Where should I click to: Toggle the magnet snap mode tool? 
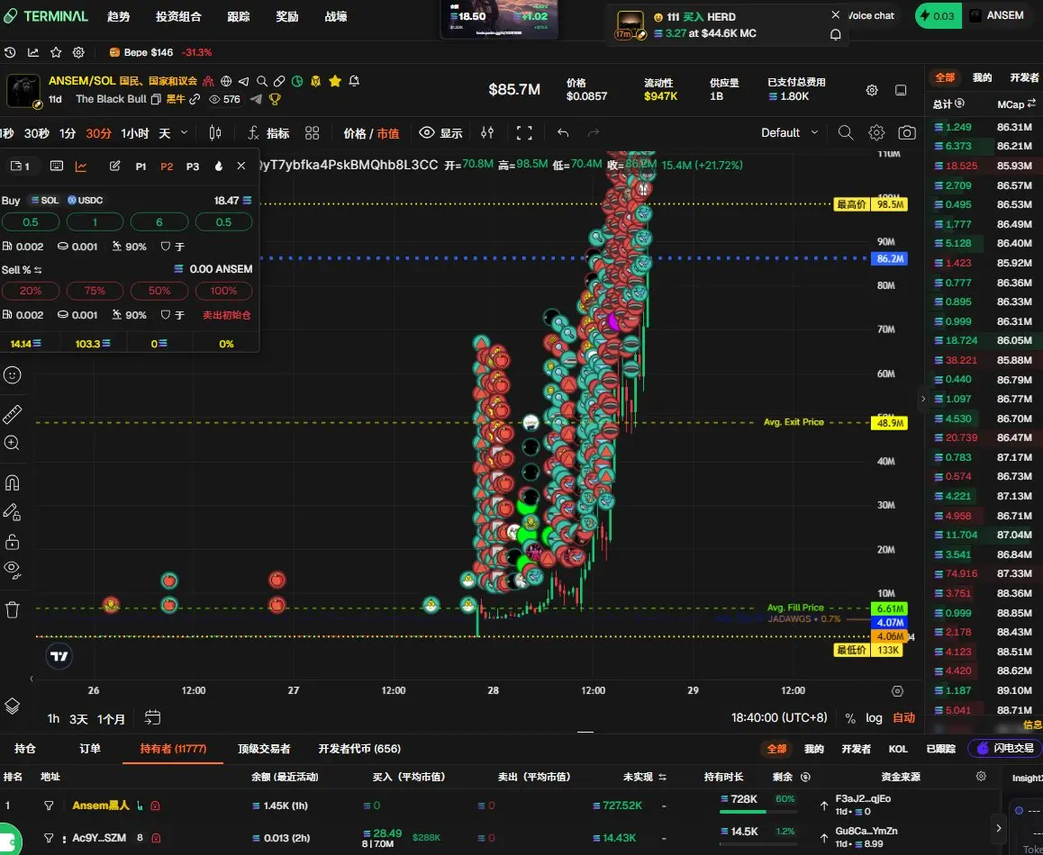[12, 482]
